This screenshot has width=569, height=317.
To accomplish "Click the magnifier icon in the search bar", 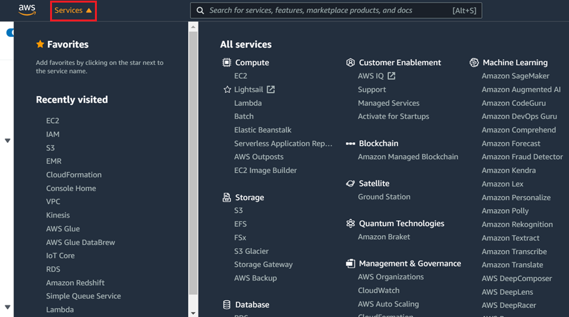I will pos(200,10).
